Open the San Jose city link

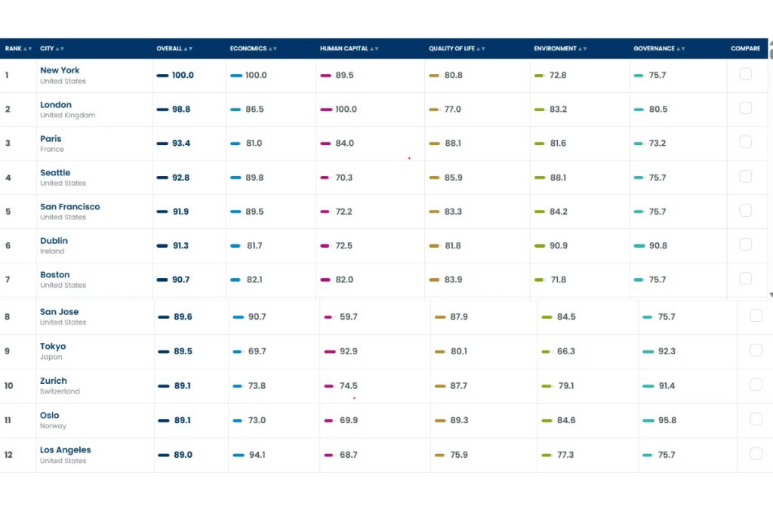pyautogui.click(x=59, y=312)
